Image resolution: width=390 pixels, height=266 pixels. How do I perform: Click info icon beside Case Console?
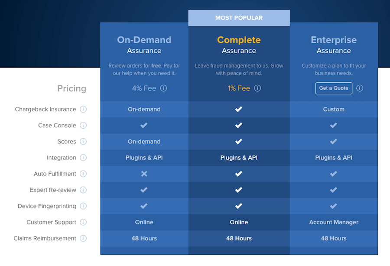click(x=83, y=126)
